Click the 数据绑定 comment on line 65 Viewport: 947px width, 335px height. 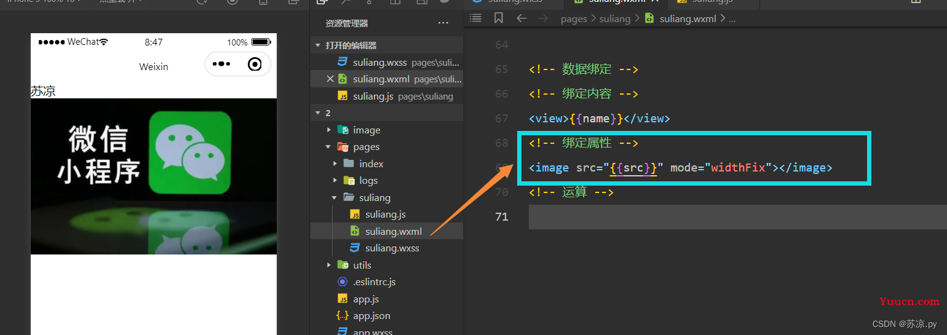[583, 69]
